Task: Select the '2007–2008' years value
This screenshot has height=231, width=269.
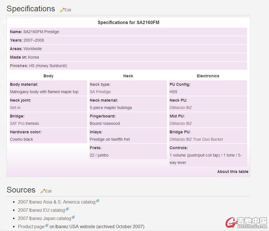Action: [34, 40]
